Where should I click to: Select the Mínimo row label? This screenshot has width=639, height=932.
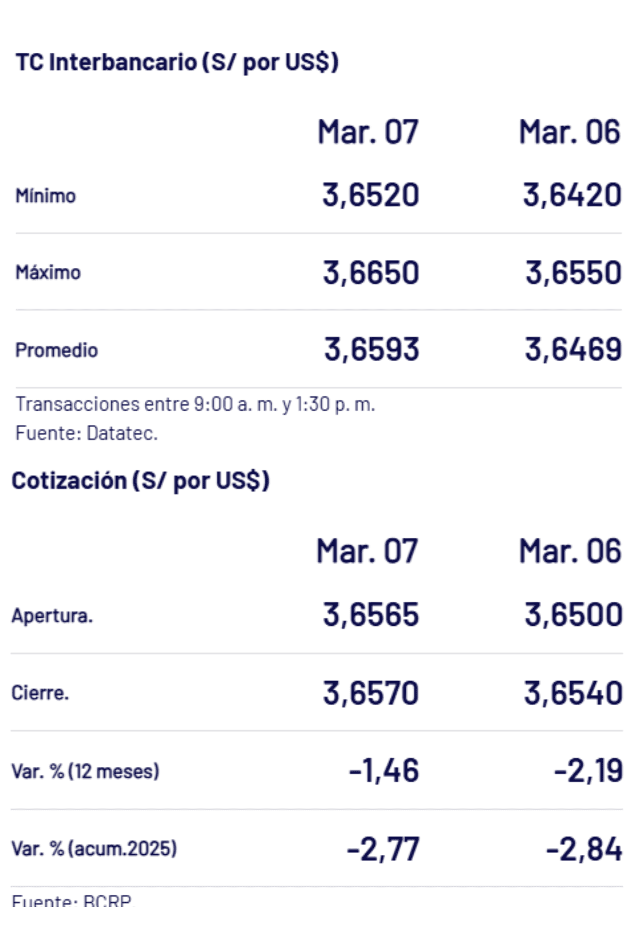click(x=45, y=195)
